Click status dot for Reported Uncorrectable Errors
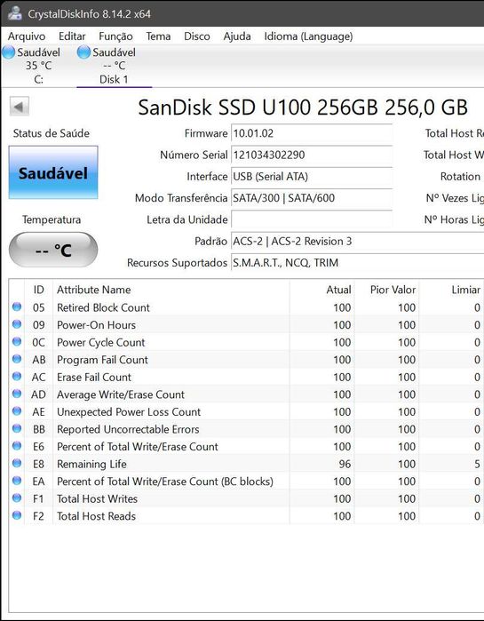The height and width of the screenshot is (621, 484). point(17,429)
